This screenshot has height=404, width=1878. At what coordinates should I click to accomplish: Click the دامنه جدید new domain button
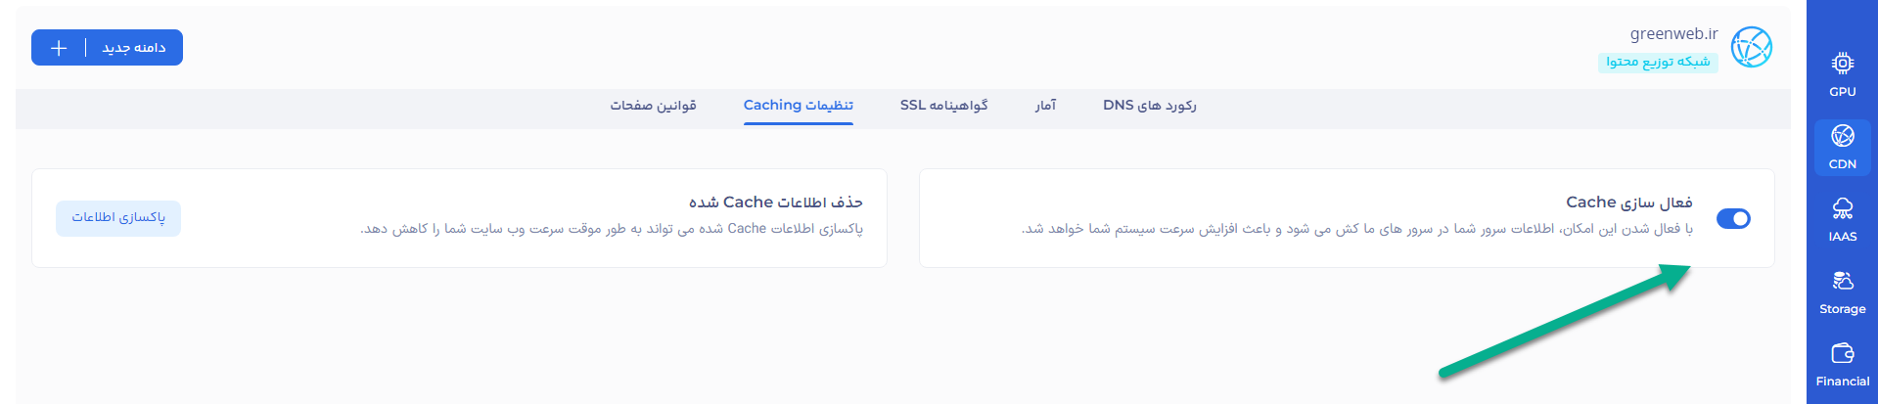[x=134, y=48]
